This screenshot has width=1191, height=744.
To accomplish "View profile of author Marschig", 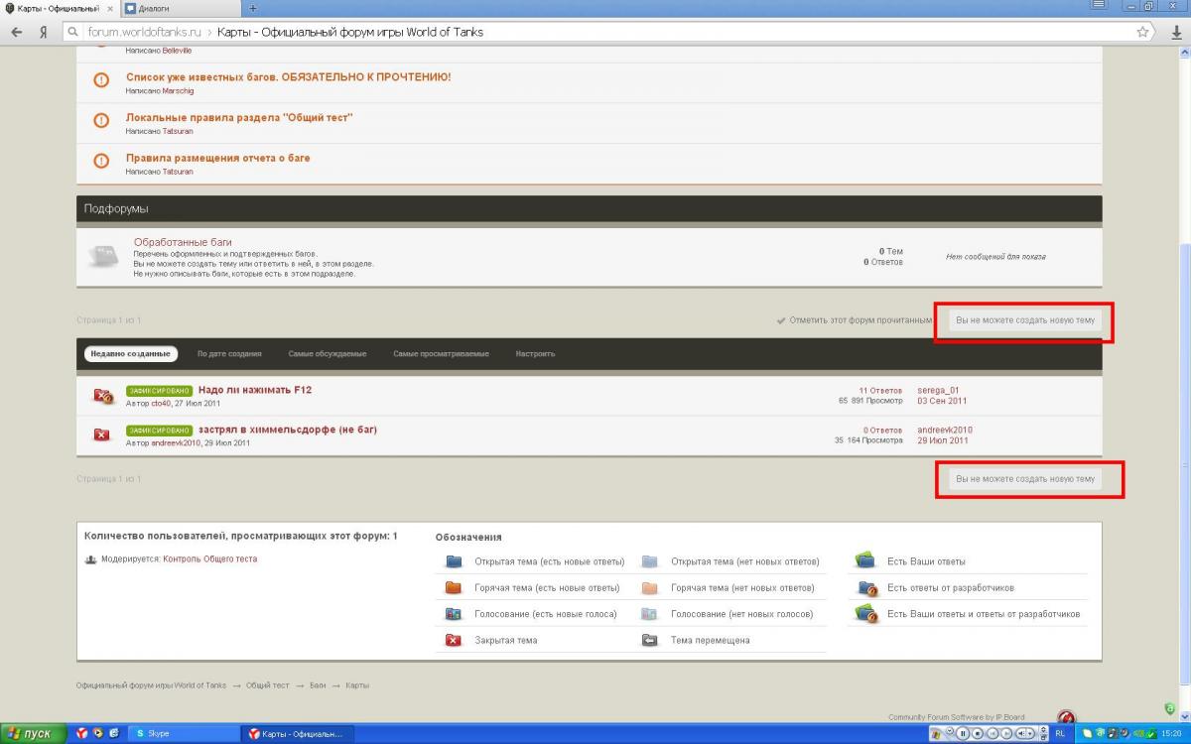I will point(179,90).
